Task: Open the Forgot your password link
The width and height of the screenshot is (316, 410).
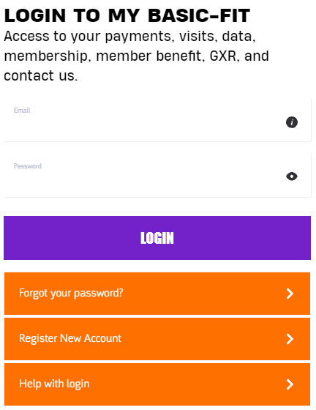Action: pos(157,294)
